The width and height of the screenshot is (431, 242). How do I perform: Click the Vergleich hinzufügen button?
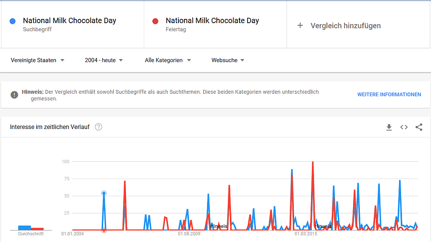tap(346, 25)
